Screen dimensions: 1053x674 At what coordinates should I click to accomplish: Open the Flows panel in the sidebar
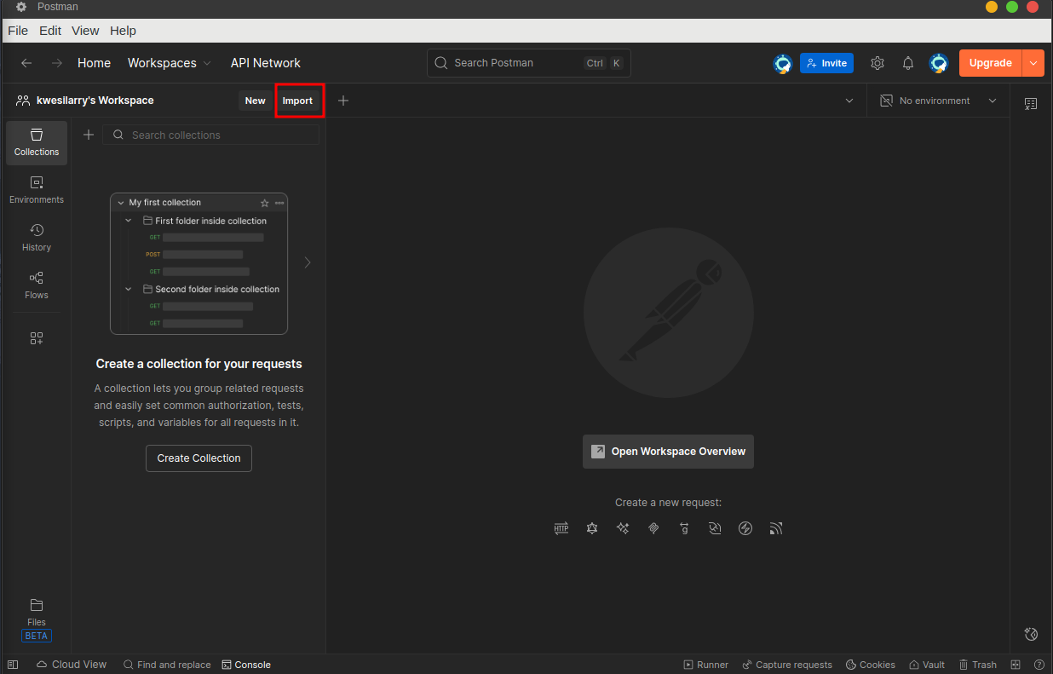point(36,285)
